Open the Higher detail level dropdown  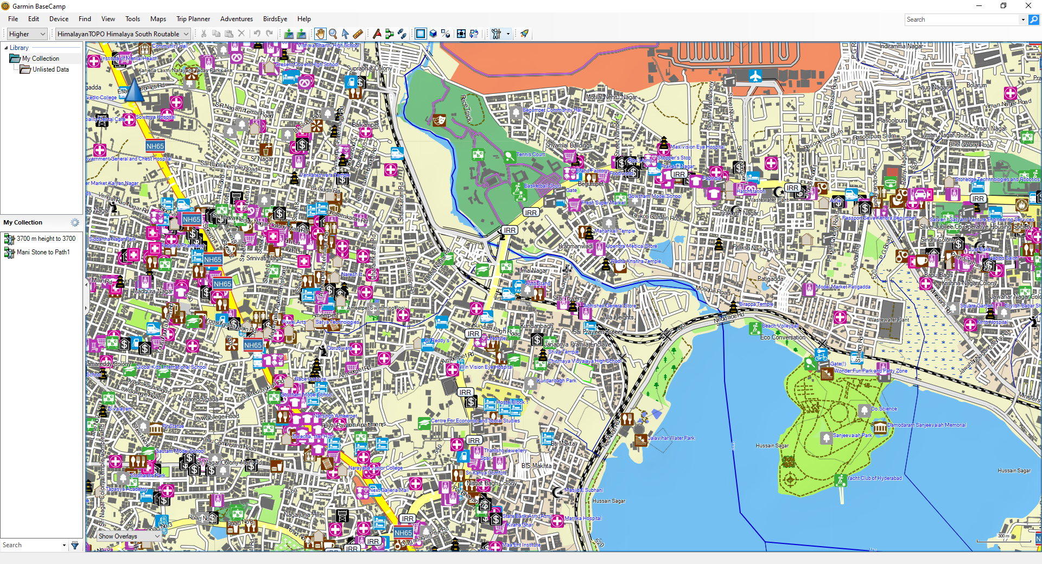coord(27,34)
